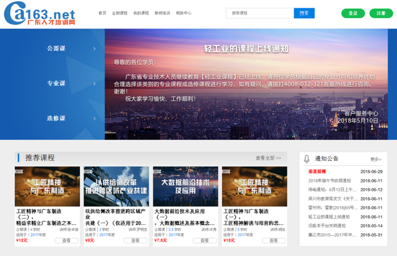Image resolution: width=397 pixels, height=256 pixels.
Task: Open the red 郑重提醒 notice
Action: coord(317,171)
